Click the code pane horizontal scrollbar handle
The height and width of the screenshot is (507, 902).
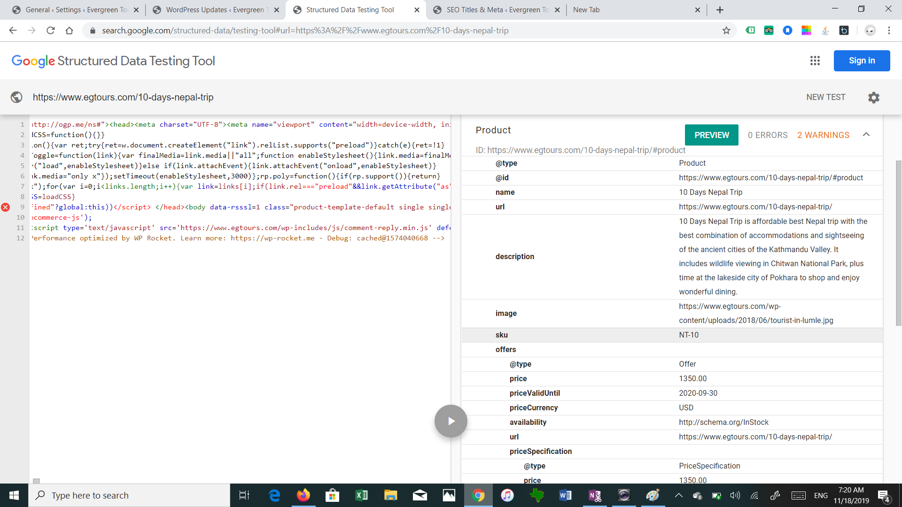click(36, 481)
